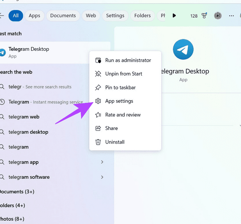This screenshot has height=224, width=241.
Task: Click the Uninstall trash can icon
Action: pyautogui.click(x=98, y=142)
